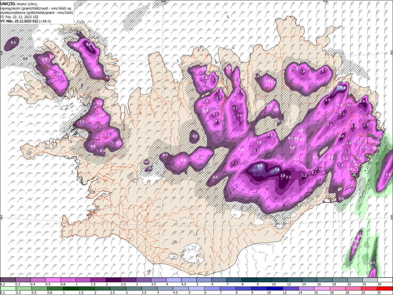Click the '3.0' snowfall value in the east
Viewport: 393px width, 295px height.
pos(341,136)
